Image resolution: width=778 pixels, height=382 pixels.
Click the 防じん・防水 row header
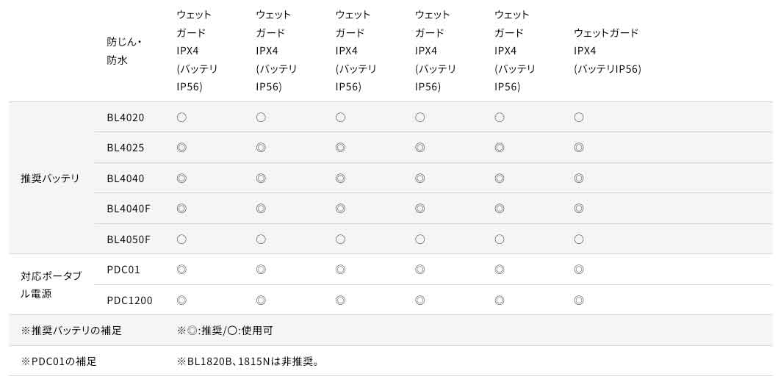[124, 51]
